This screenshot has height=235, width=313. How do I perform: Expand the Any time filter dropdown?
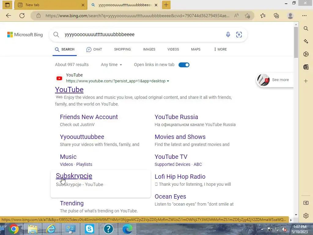pos(111,65)
